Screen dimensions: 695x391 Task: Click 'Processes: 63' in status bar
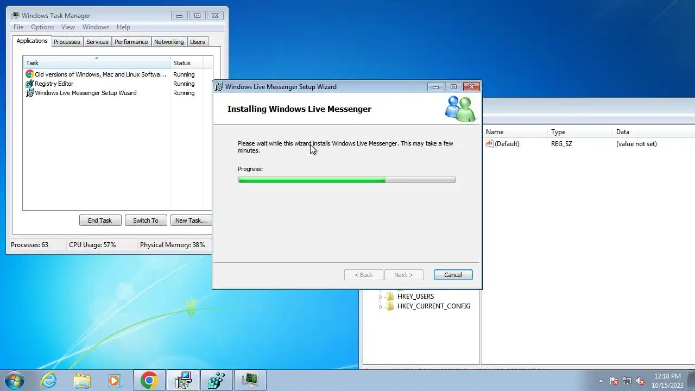pos(29,245)
